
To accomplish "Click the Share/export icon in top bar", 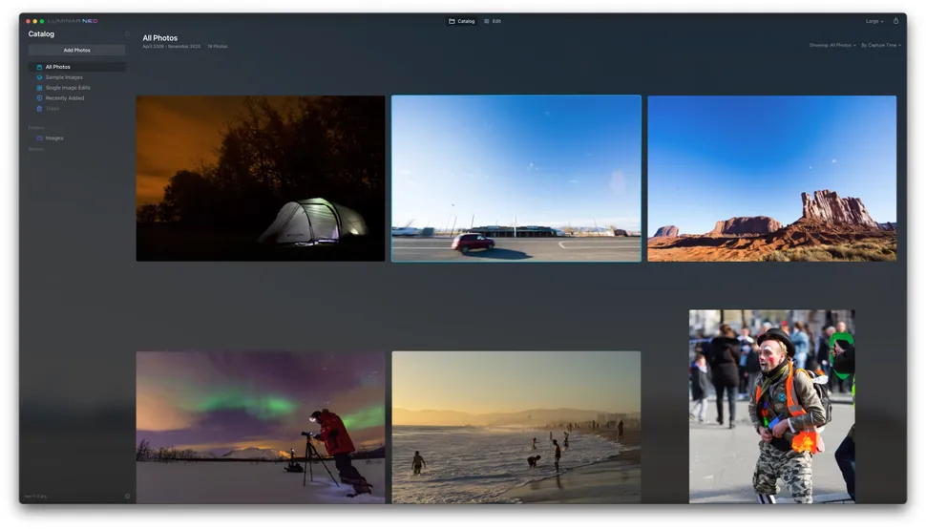I will point(895,21).
